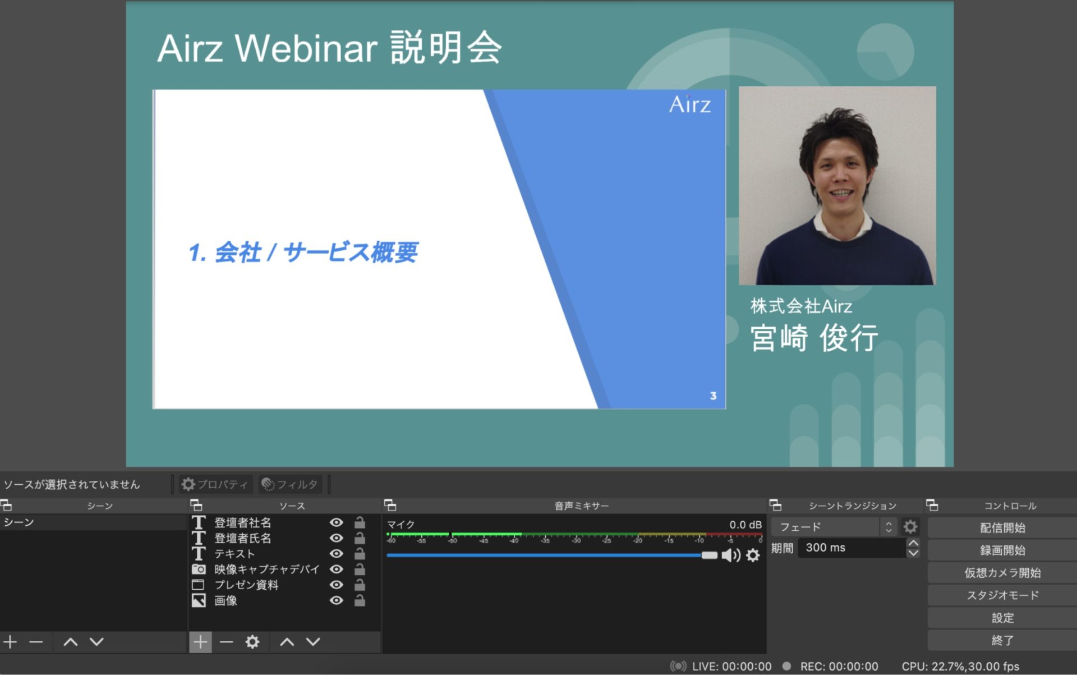Click the presentation slide in preview
Screen dimensions: 1077x675
[x=439, y=249]
